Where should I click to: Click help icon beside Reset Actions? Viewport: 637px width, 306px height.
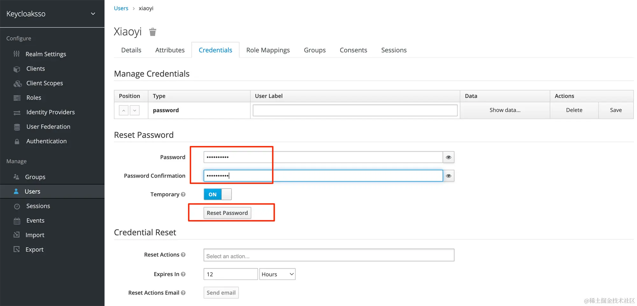pyautogui.click(x=183, y=255)
